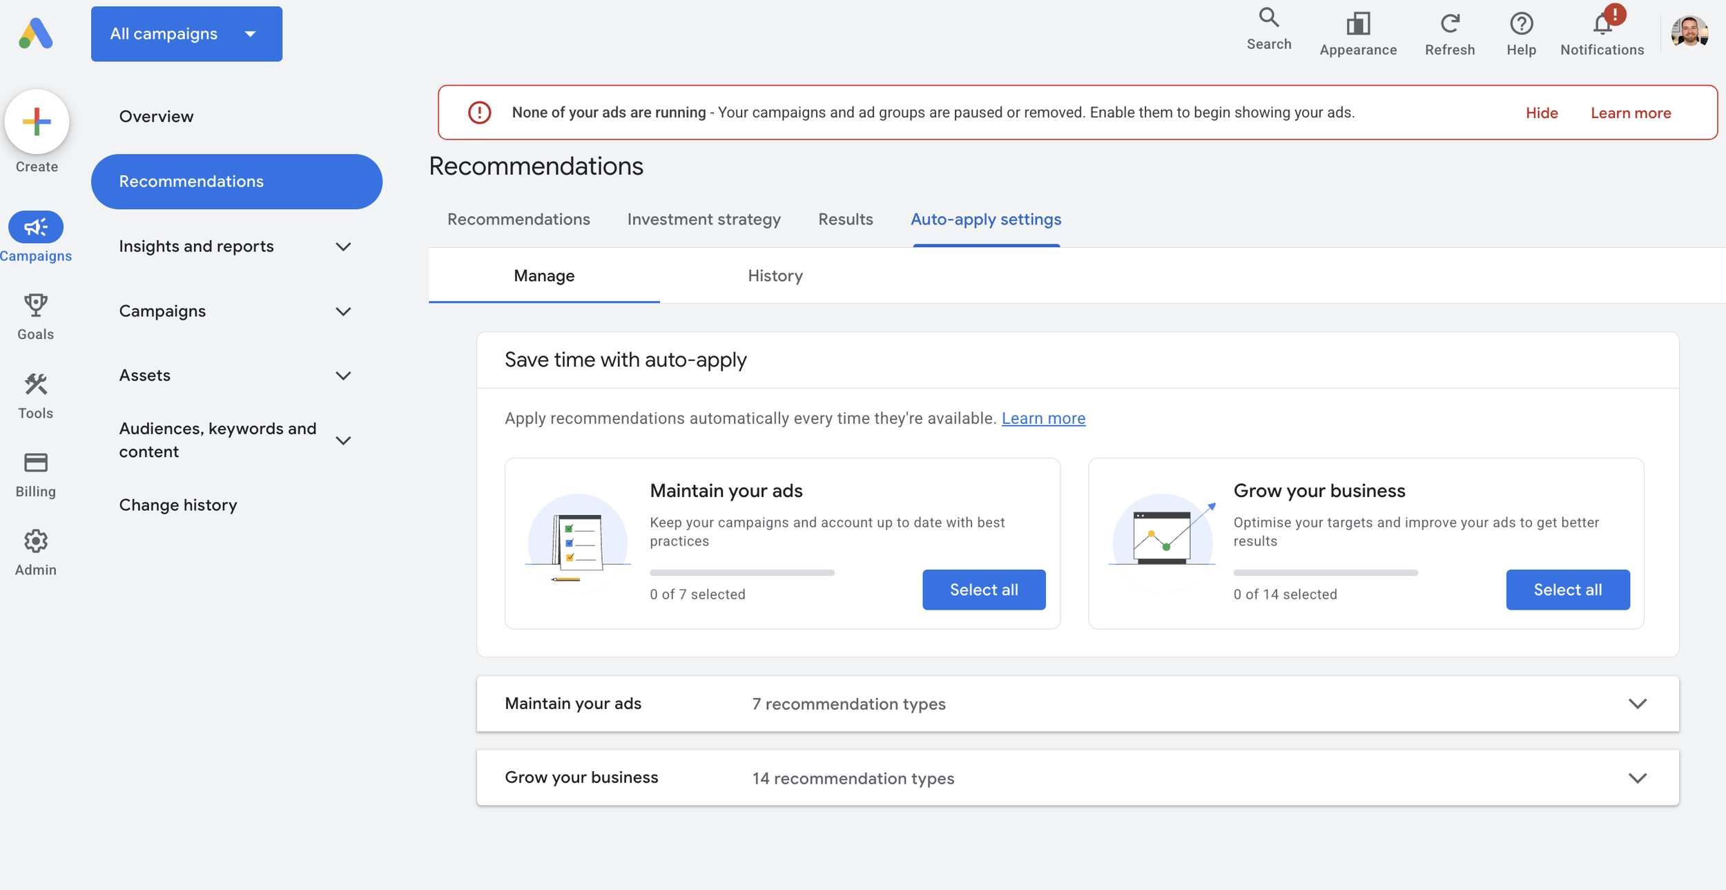Select the Auto-apply settings tab
The image size is (1726, 890).
(986, 220)
